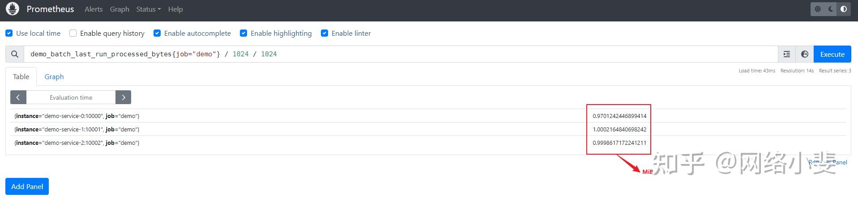Disable the autocomplete checkbox
The image size is (858, 198).
(157, 33)
